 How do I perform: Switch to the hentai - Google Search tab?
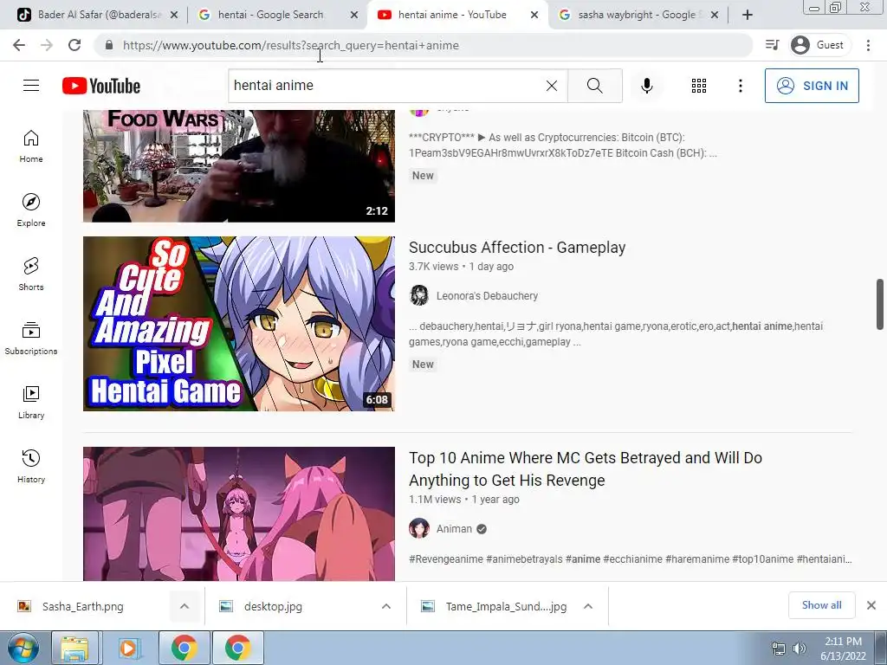[x=277, y=15]
